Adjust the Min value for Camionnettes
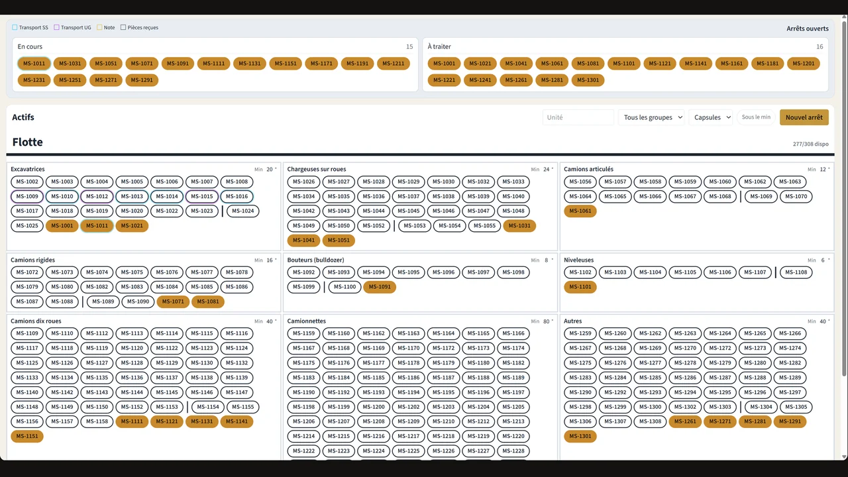This screenshot has width=848, height=477. (548, 321)
